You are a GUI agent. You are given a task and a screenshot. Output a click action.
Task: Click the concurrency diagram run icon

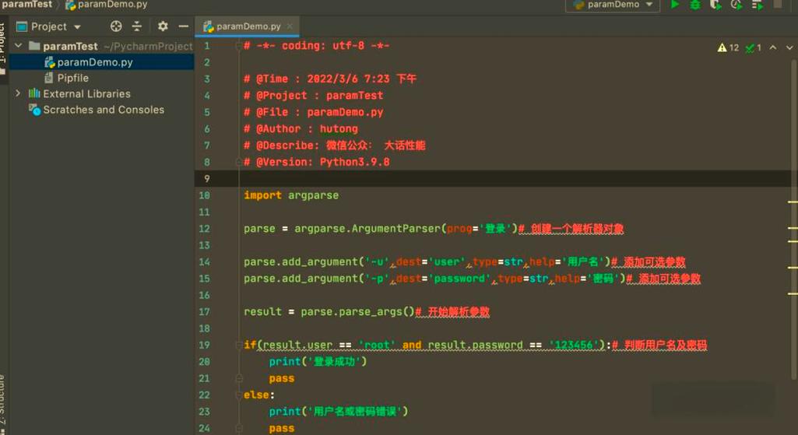[x=758, y=5]
